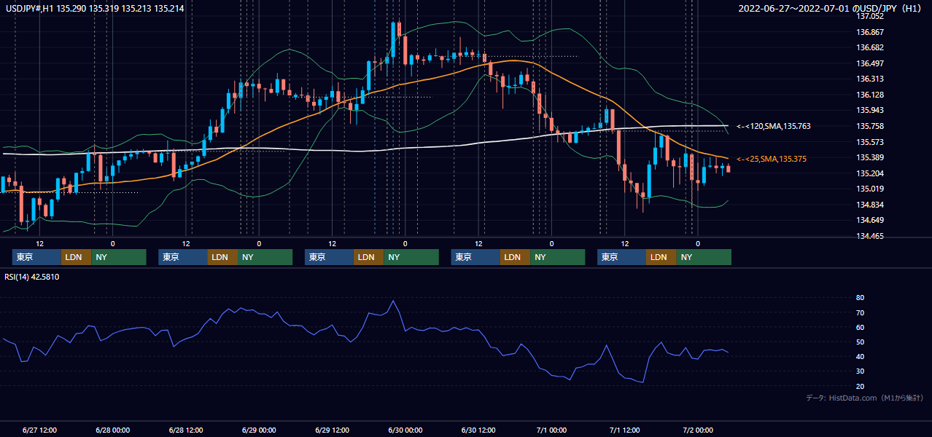This screenshot has width=932, height=437.
Task: Select the 6/30 00:00 date label
Action: pyautogui.click(x=405, y=430)
